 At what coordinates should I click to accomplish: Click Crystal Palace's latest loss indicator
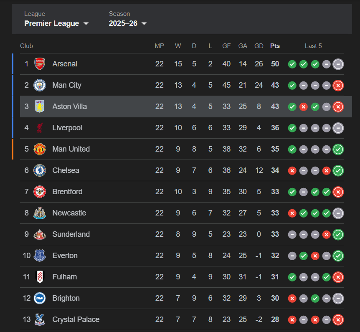click(x=338, y=320)
